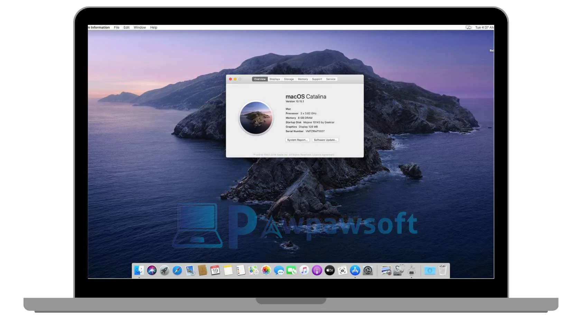567x319 pixels.
Task: Launch Siri from the dock
Action: tap(152, 270)
